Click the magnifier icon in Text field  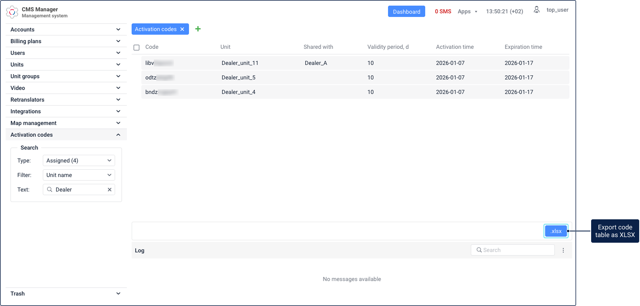coord(50,189)
